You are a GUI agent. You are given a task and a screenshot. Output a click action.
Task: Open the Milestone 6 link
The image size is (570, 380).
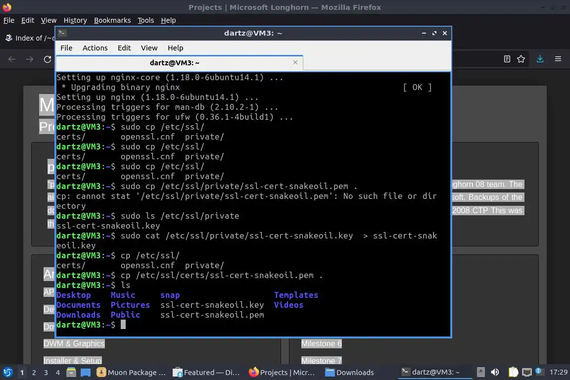point(321,344)
